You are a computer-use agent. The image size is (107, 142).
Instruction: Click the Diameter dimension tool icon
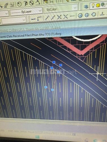pos(31,3)
